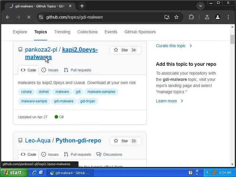Click the gdi-malware topic tag
The width and height of the screenshot is (236, 177).
pos(64,101)
